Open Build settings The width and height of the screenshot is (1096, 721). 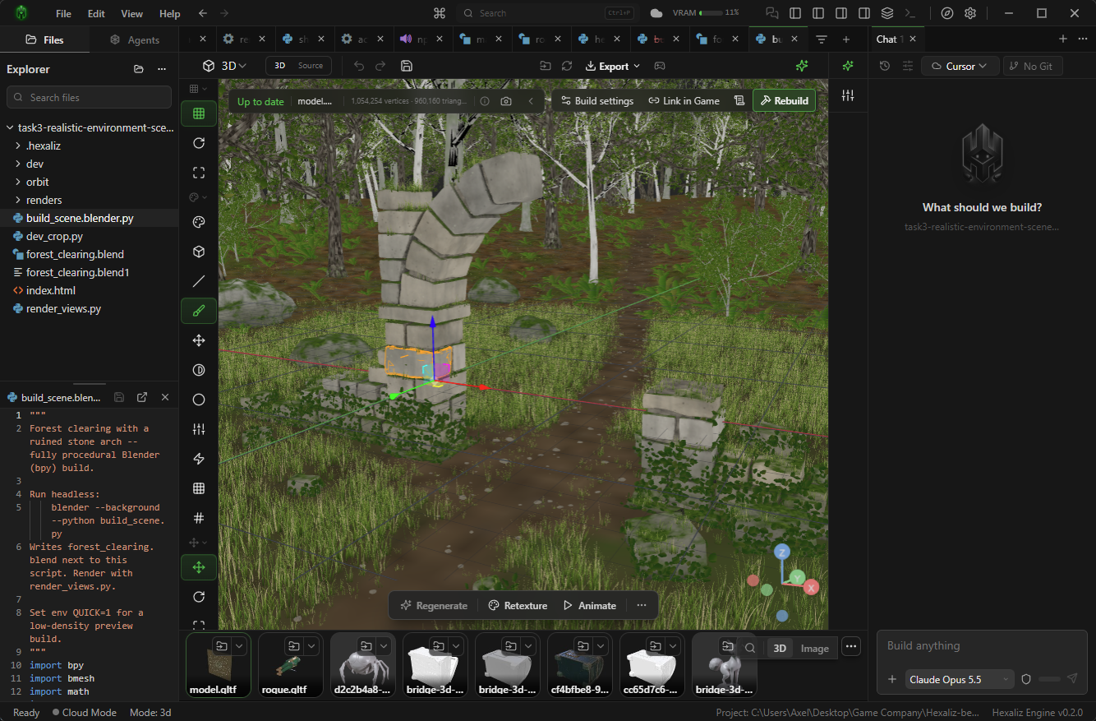point(597,101)
